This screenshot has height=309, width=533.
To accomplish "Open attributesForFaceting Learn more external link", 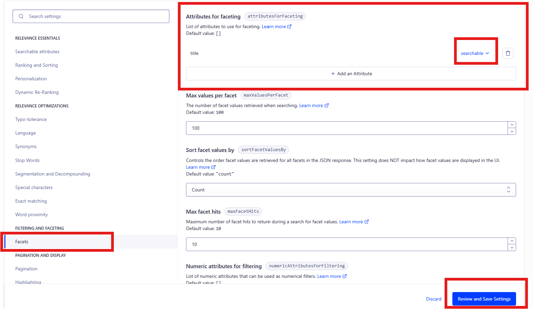I will point(276,26).
